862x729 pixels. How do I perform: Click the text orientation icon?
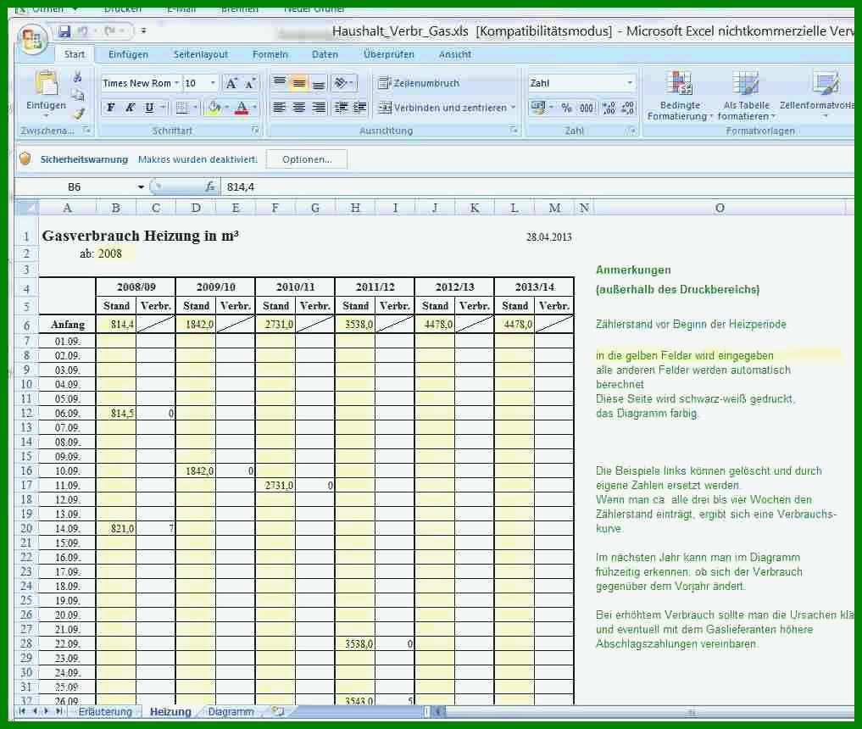342,83
